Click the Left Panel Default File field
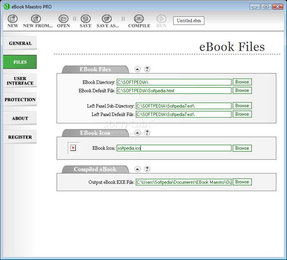287x260 pixels. click(184, 114)
